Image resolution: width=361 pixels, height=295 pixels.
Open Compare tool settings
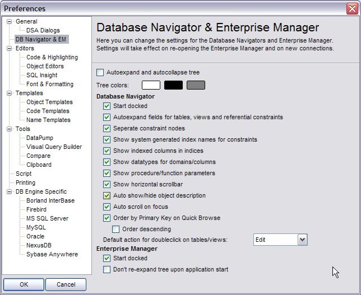pos(39,156)
